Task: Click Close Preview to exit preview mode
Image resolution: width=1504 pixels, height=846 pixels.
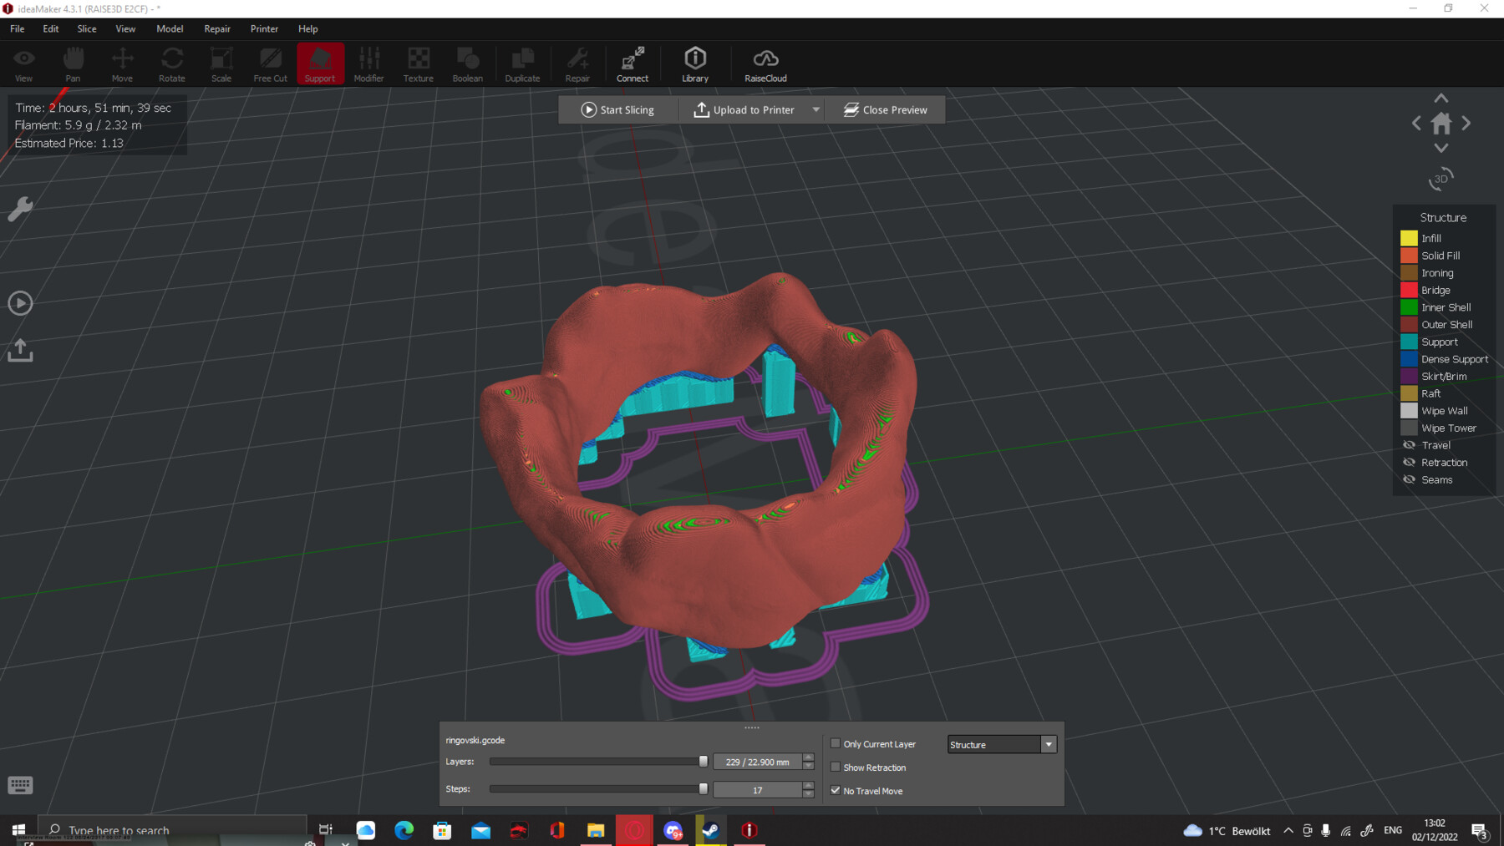Action: 885,109
